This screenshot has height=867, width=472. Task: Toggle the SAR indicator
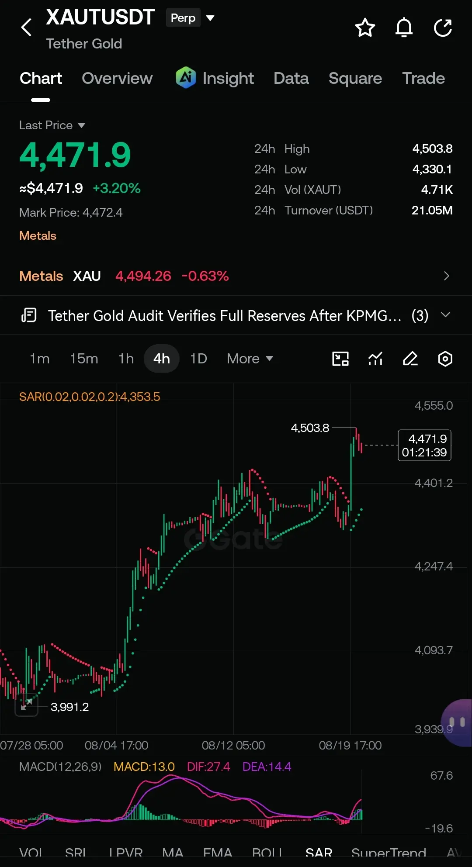tap(319, 853)
